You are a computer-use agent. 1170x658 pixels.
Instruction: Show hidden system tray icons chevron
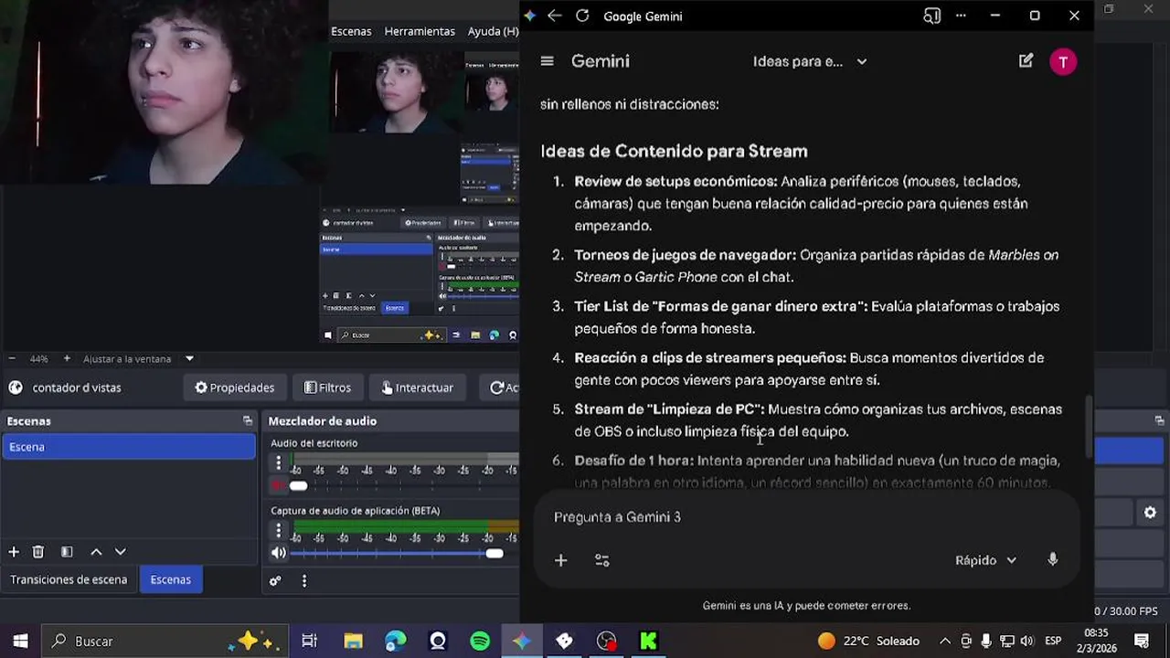[x=944, y=642]
